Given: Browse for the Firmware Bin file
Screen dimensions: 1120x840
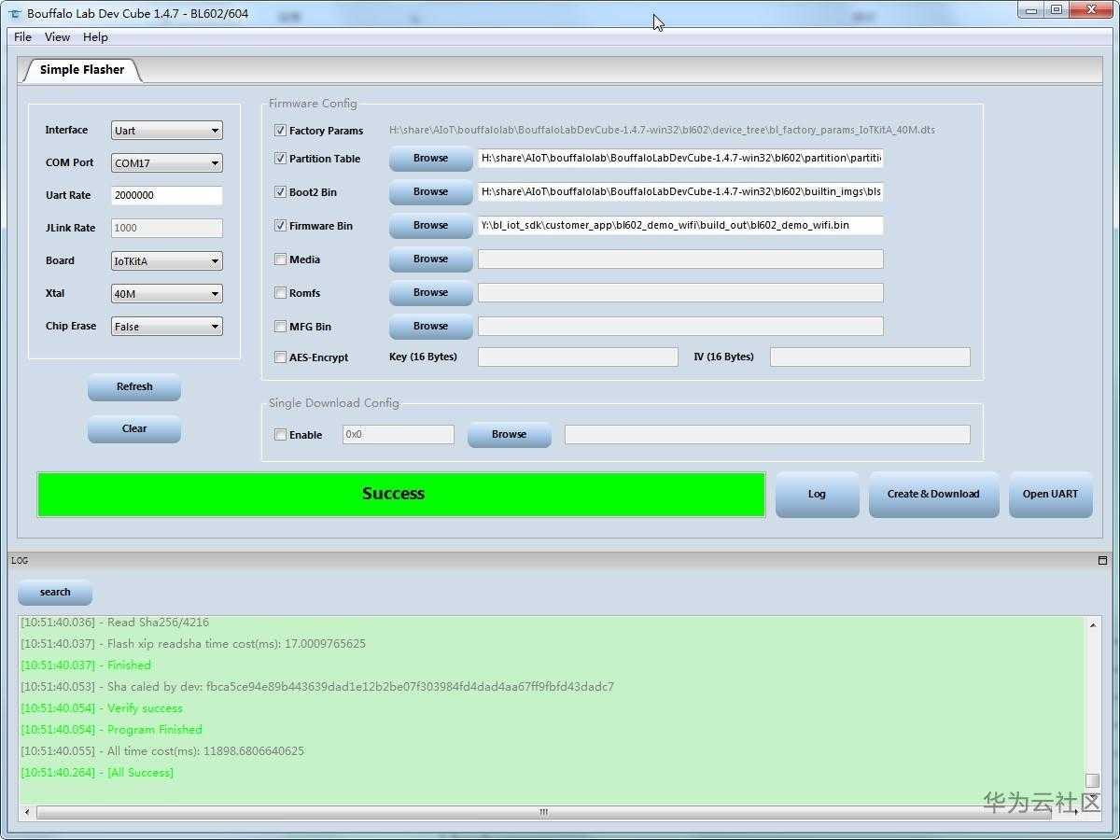Looking at the screenshot, I should 430,226.
